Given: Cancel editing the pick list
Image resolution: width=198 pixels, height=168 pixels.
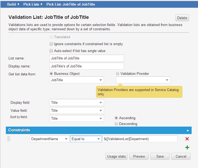Looking at the screenshot, I should pyautogui.click(x=181, y=156).
